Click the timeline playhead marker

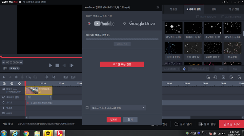tap(25, 84)
